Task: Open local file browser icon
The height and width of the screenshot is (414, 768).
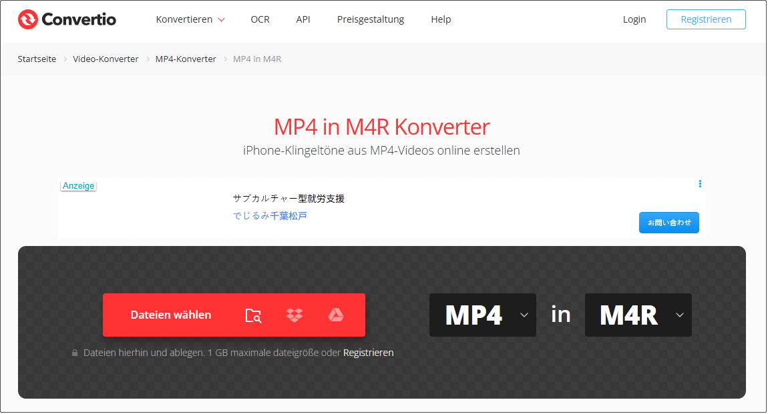Action: pos(253,316)
